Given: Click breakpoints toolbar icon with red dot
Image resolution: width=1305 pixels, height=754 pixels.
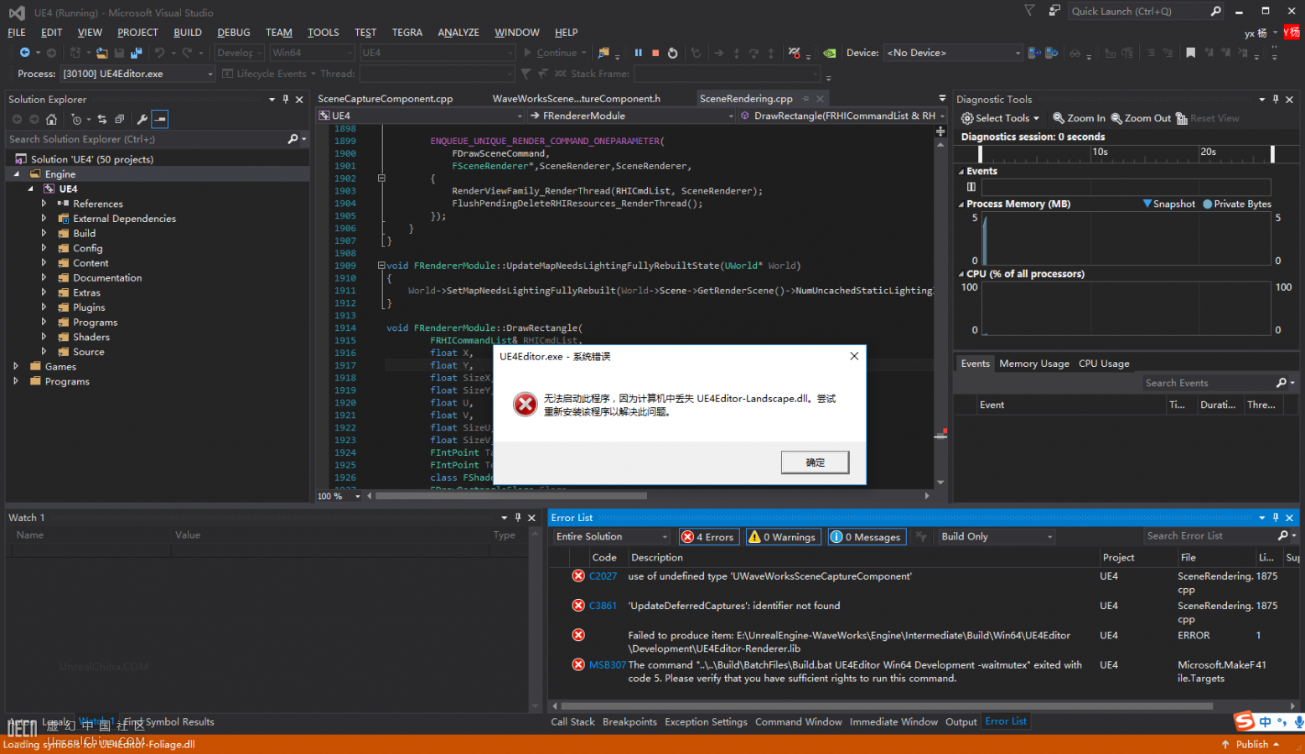Looking at the screenshot, I should pyautogui.click(x=794, y=53).
